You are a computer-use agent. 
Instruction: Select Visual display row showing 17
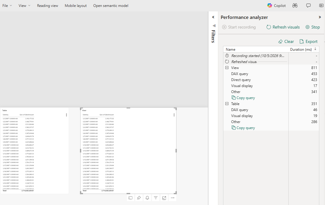tap(271, 86)
